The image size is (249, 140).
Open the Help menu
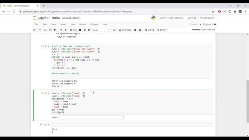click(105, 24)
